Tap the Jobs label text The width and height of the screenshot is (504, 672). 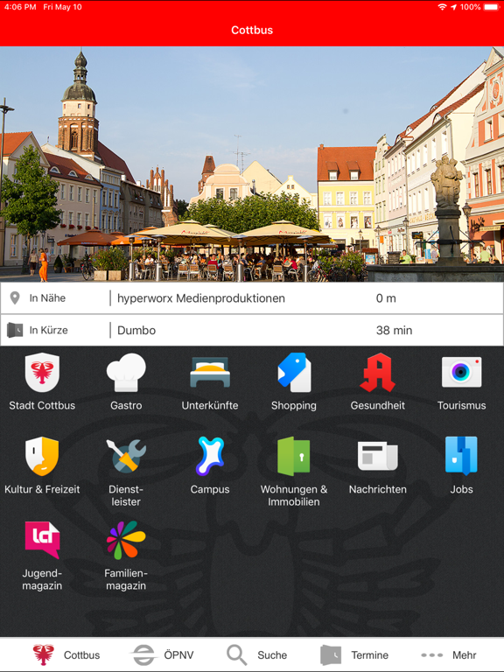[462, 489]
